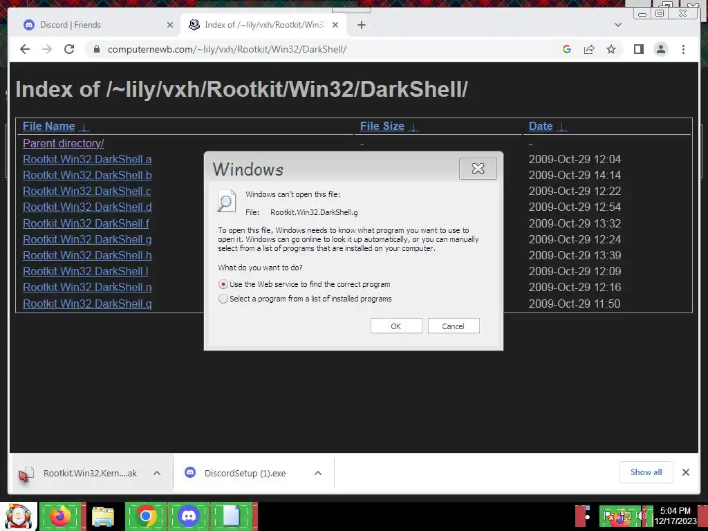Expand options for Rootkit.Win32.Kern download

pos(157,473)
